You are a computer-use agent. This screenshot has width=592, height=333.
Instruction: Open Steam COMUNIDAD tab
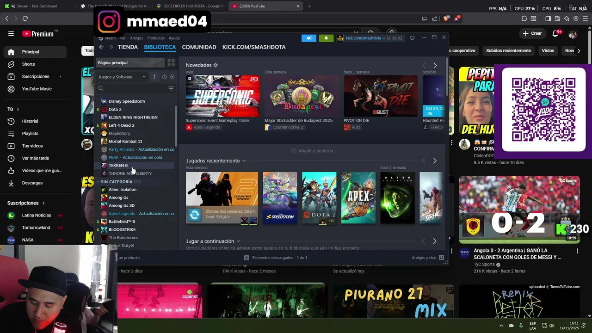click(199, 47)
